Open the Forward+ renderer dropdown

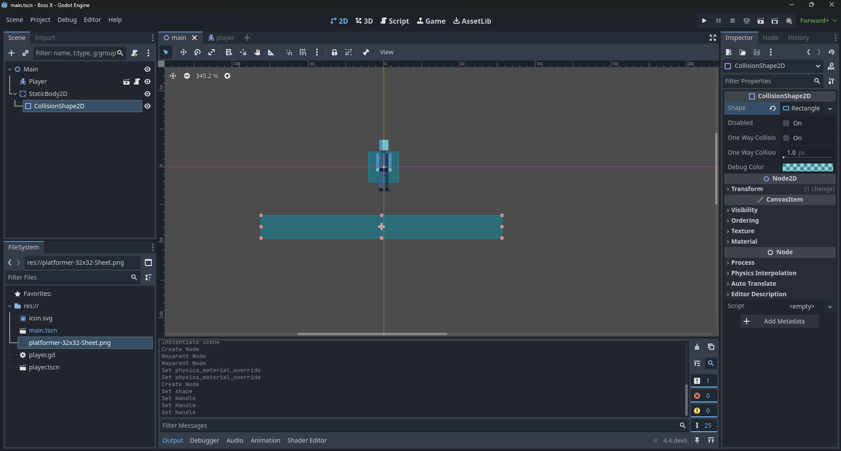[x=818, y=21]
